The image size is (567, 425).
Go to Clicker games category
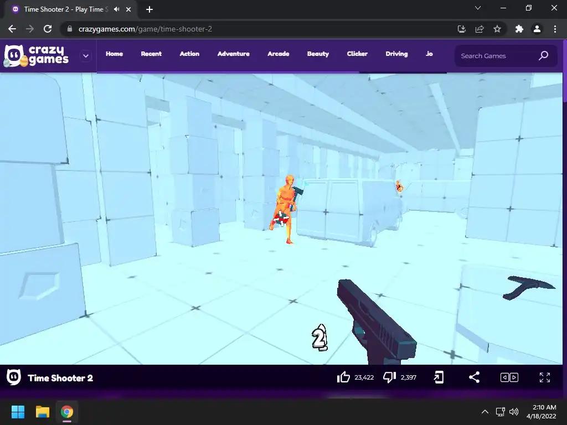tap(357, 54)
